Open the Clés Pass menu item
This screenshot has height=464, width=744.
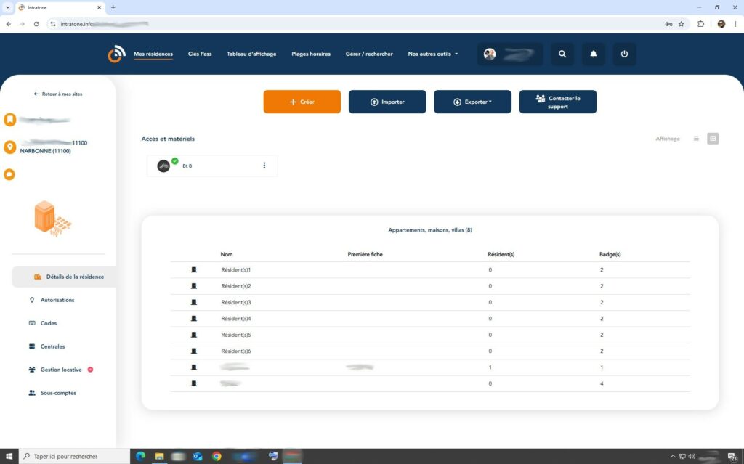tap(200, 54)
